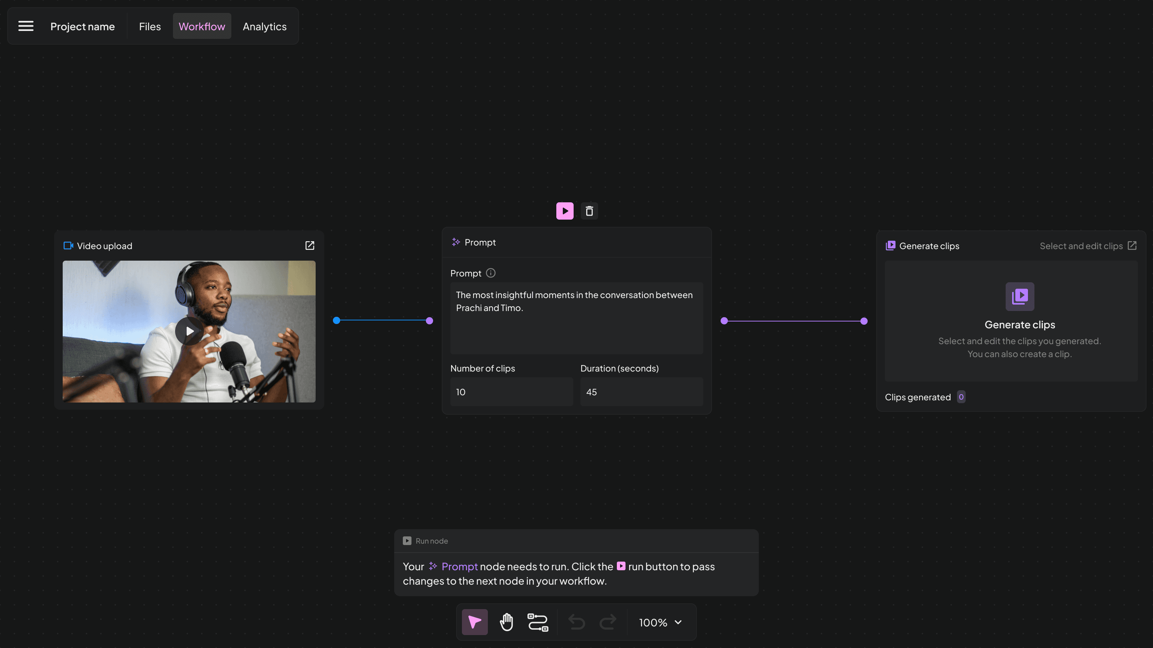The image size is (1153, 648).
Task: Open the hamburger menu
Action: pos(26,26)
